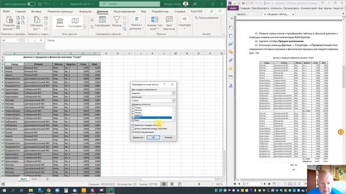346x194 pixels.
Task: Click Calculator icon on Windows taskbar
Action: pos(66,190)
